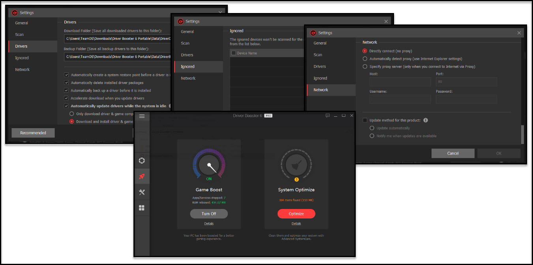The height and width of the screenshot is (265, 533).
Task: Toggle Automatically create a system restore point checkbox
Action: tap(66, 75)
